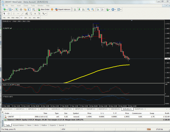Sort trades by Profit column header

click(167, 113)
